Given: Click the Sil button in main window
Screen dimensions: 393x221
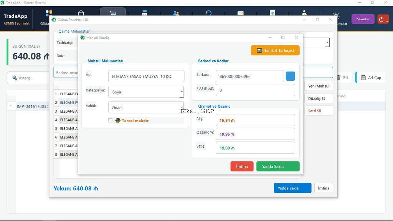Looking at the screenshot, I should pyautogui.click(x=345, y=78).
